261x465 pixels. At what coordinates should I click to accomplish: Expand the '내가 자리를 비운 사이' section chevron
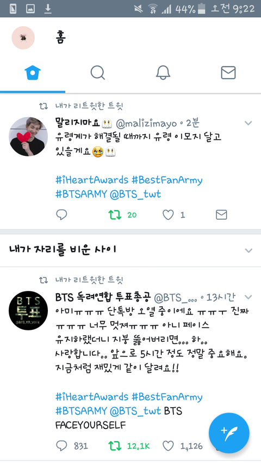click(x=248, y=250)
